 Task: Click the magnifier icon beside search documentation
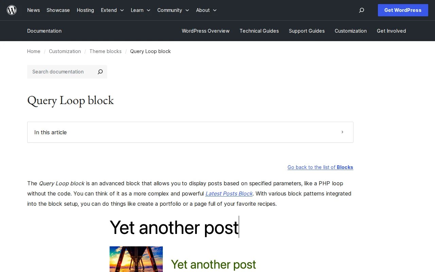tap(100, 72)
